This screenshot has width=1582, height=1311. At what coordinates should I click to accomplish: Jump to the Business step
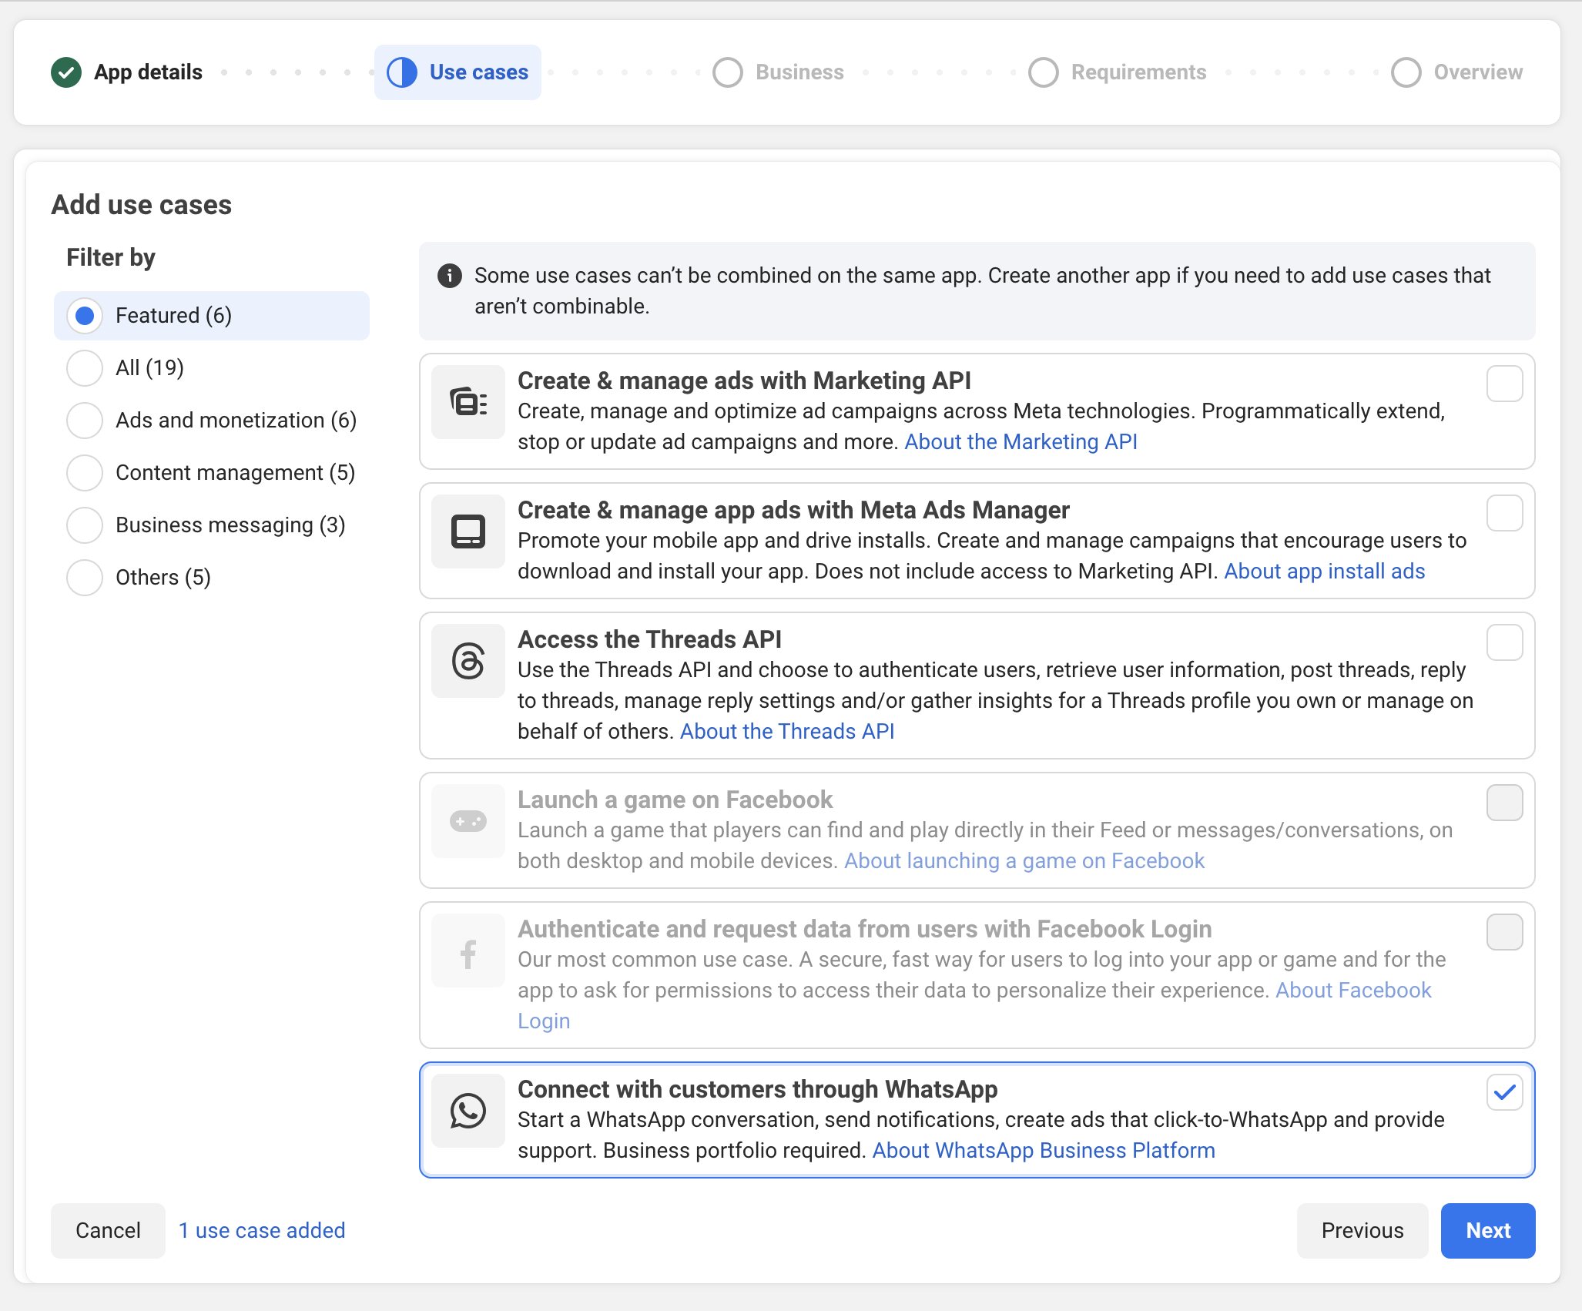point(779,72)
